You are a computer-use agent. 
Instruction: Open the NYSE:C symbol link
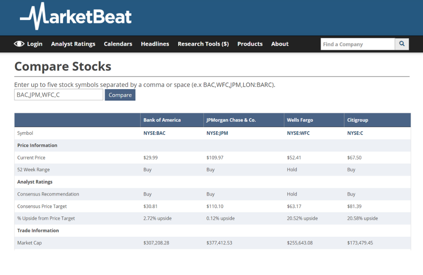(355, 133)
